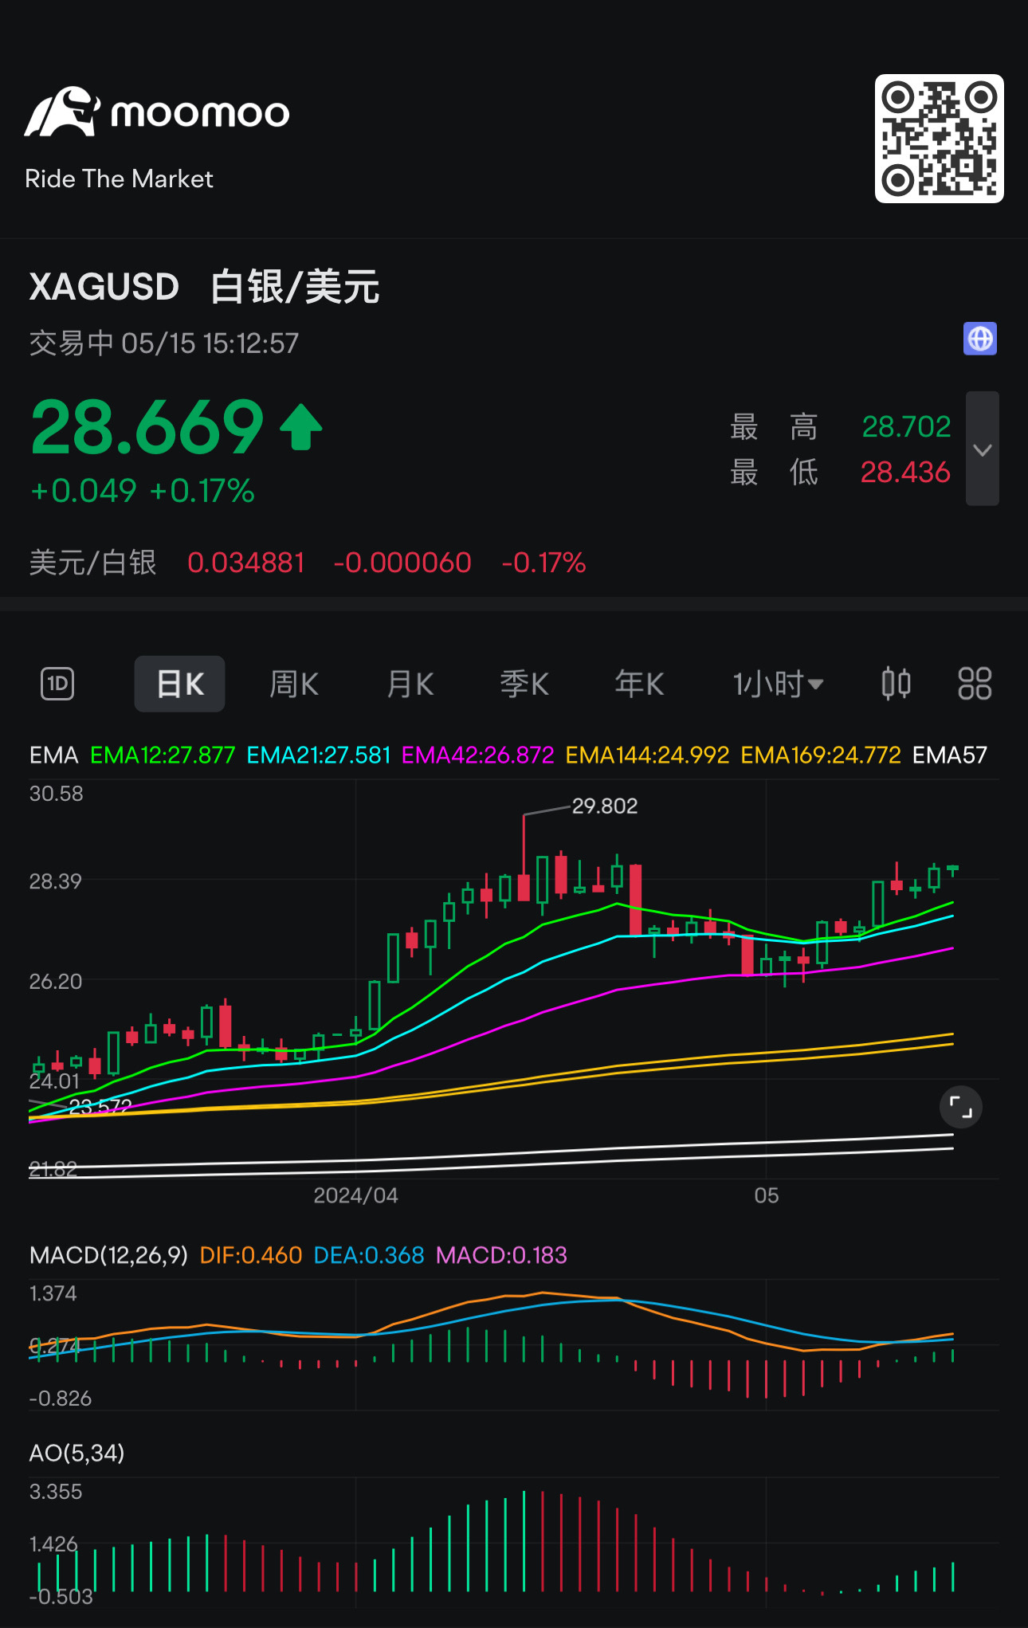The image size is (1028, 1628).
Task: Tap the QR code image
Action: 939,139
